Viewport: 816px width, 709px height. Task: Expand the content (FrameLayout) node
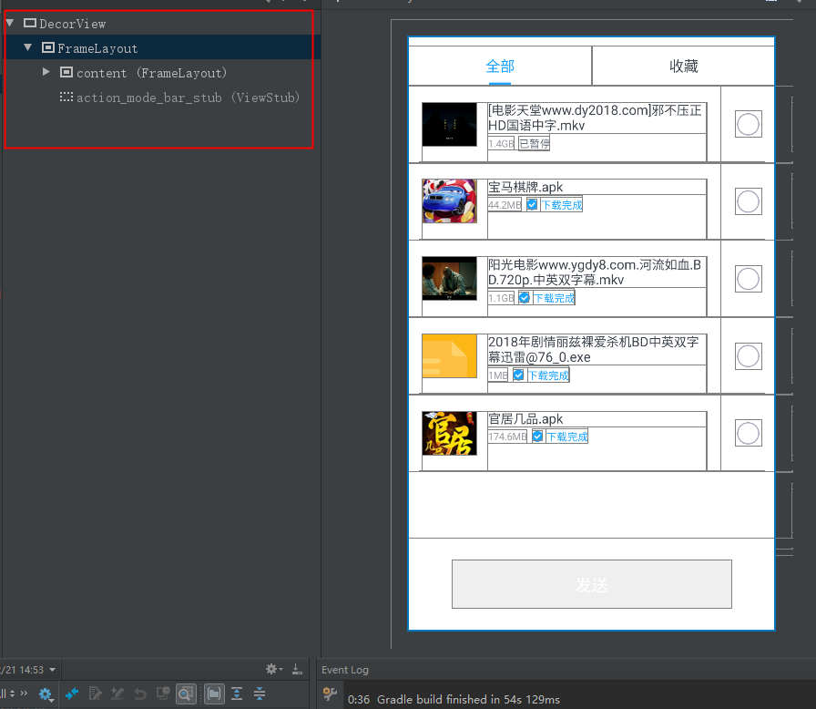46,73
